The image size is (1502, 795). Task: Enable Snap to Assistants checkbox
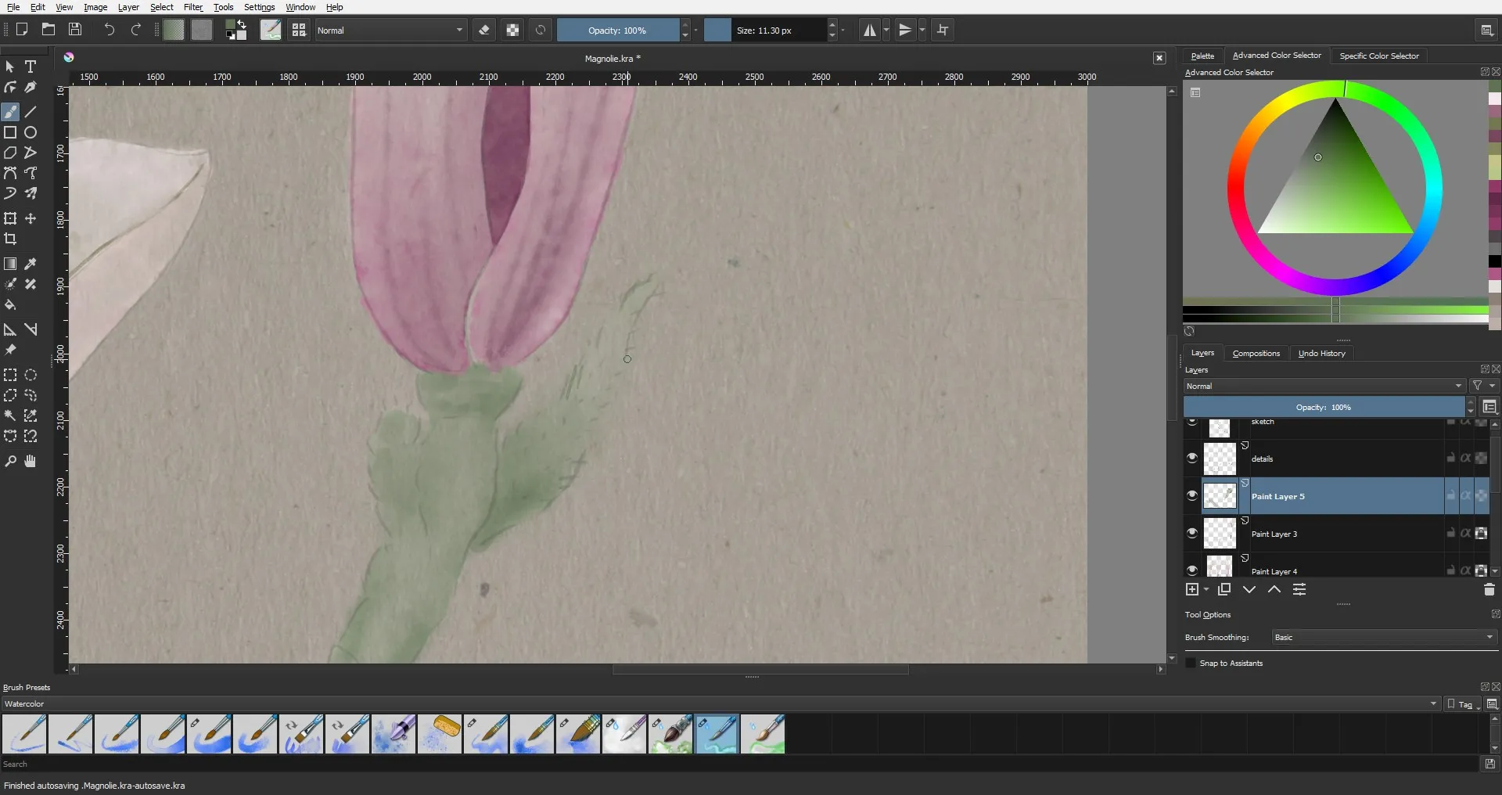click(x=1191, y=664)
